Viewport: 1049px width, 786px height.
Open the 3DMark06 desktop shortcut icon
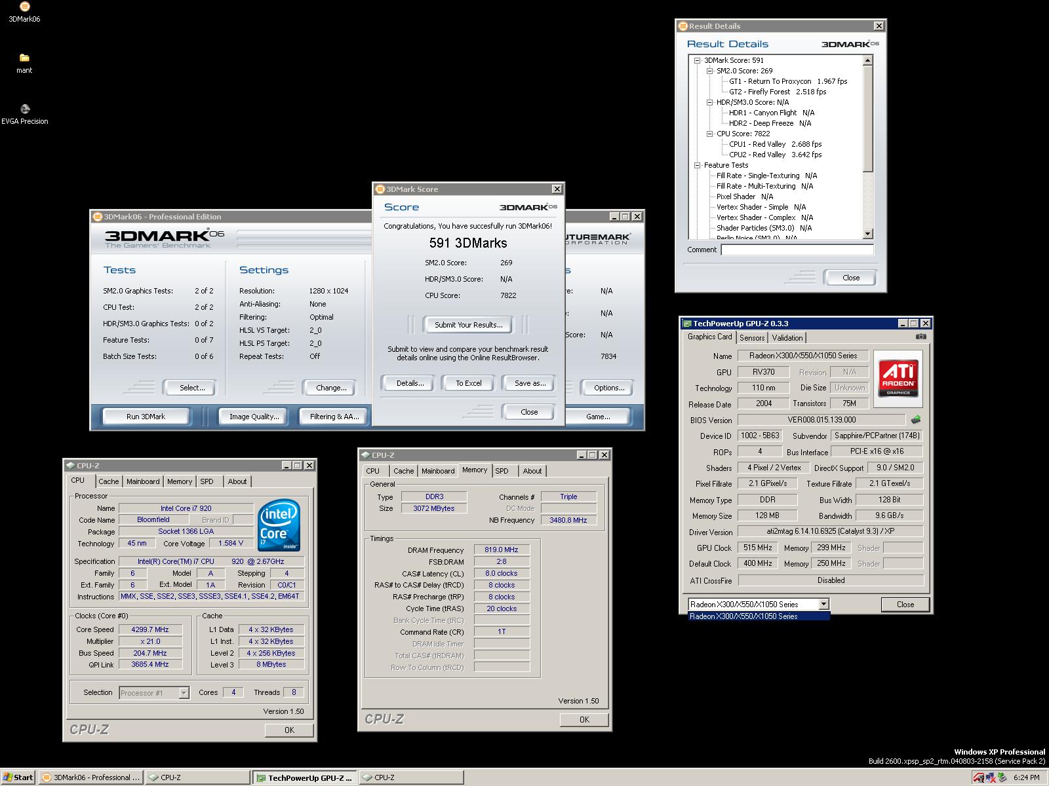pyautogui.click(x=24, y=12)
